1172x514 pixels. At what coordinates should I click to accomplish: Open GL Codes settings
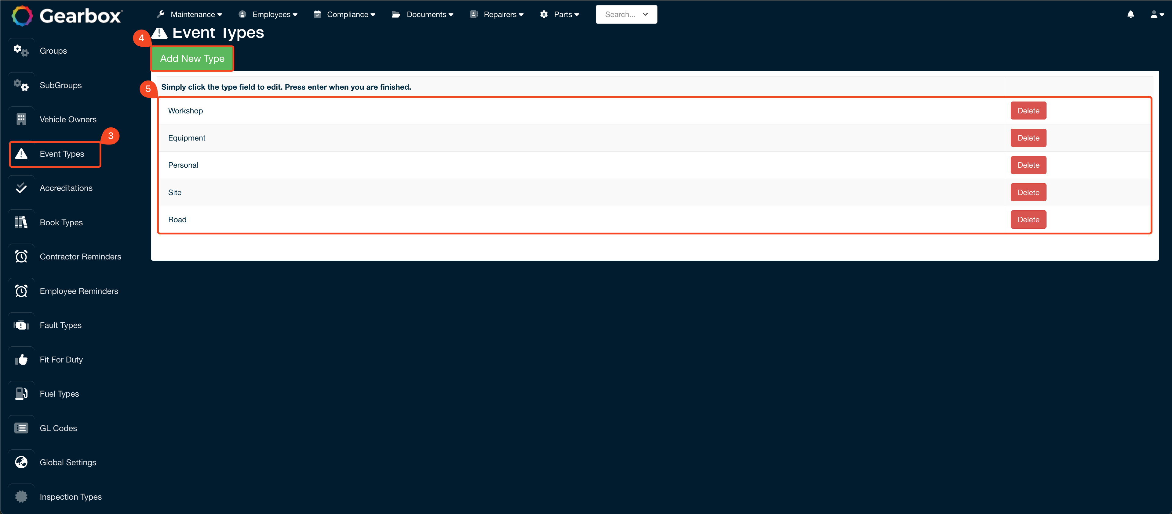58,428
